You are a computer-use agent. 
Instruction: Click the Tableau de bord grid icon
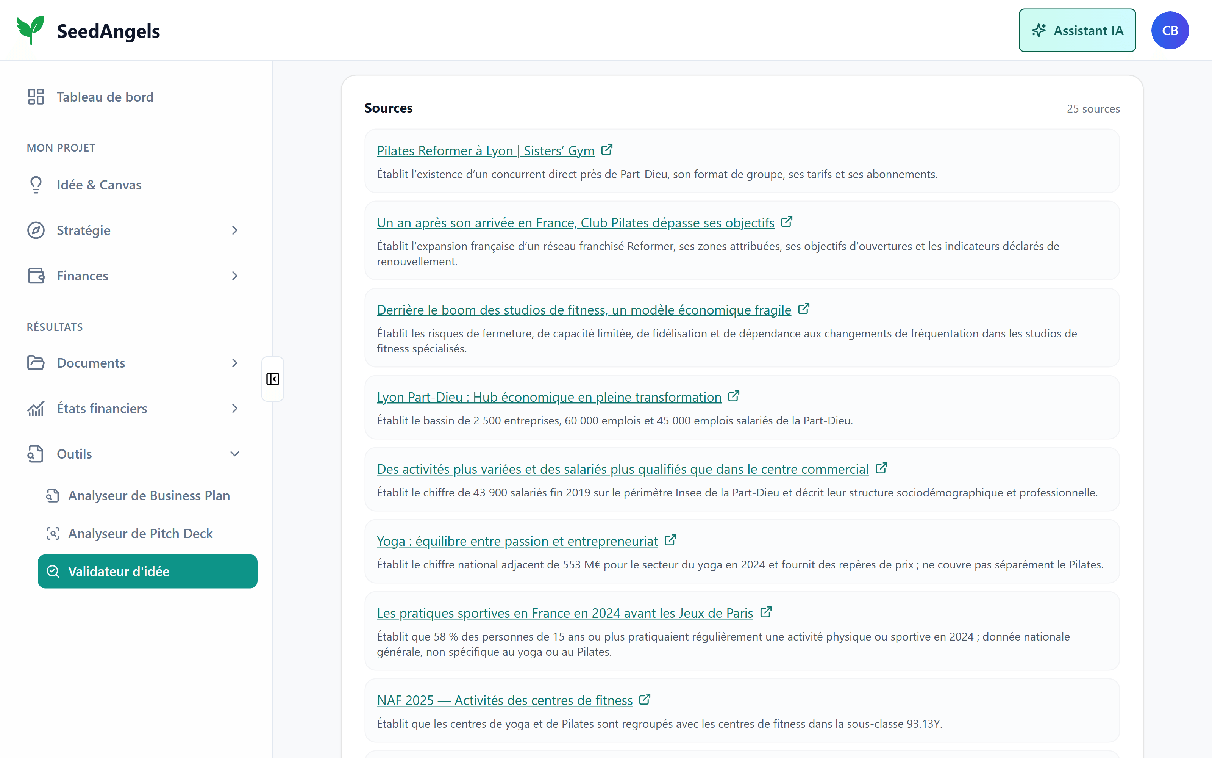[36, 97]
